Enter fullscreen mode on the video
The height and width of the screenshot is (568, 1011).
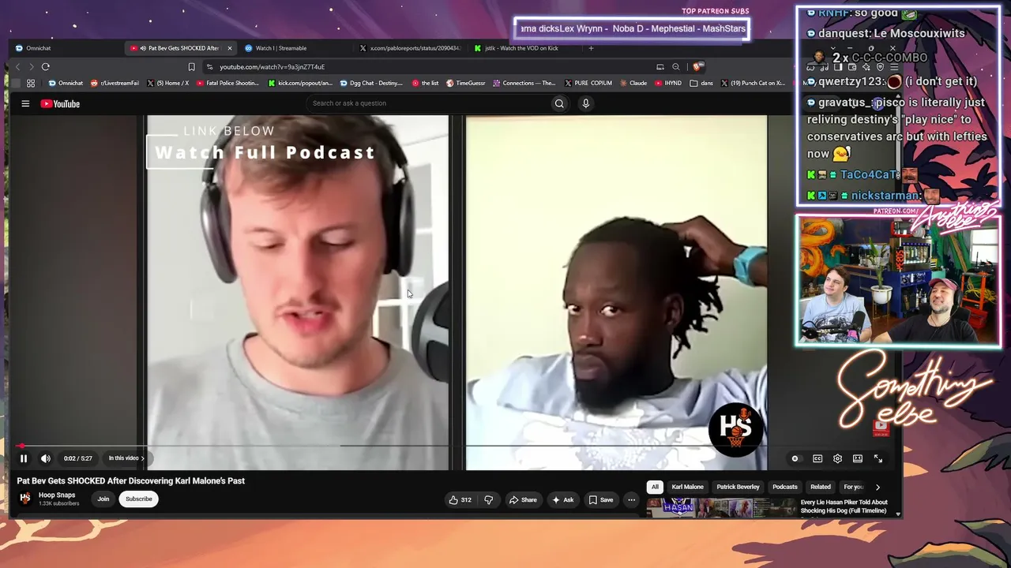pyautogui.click(x=878, y=458)
